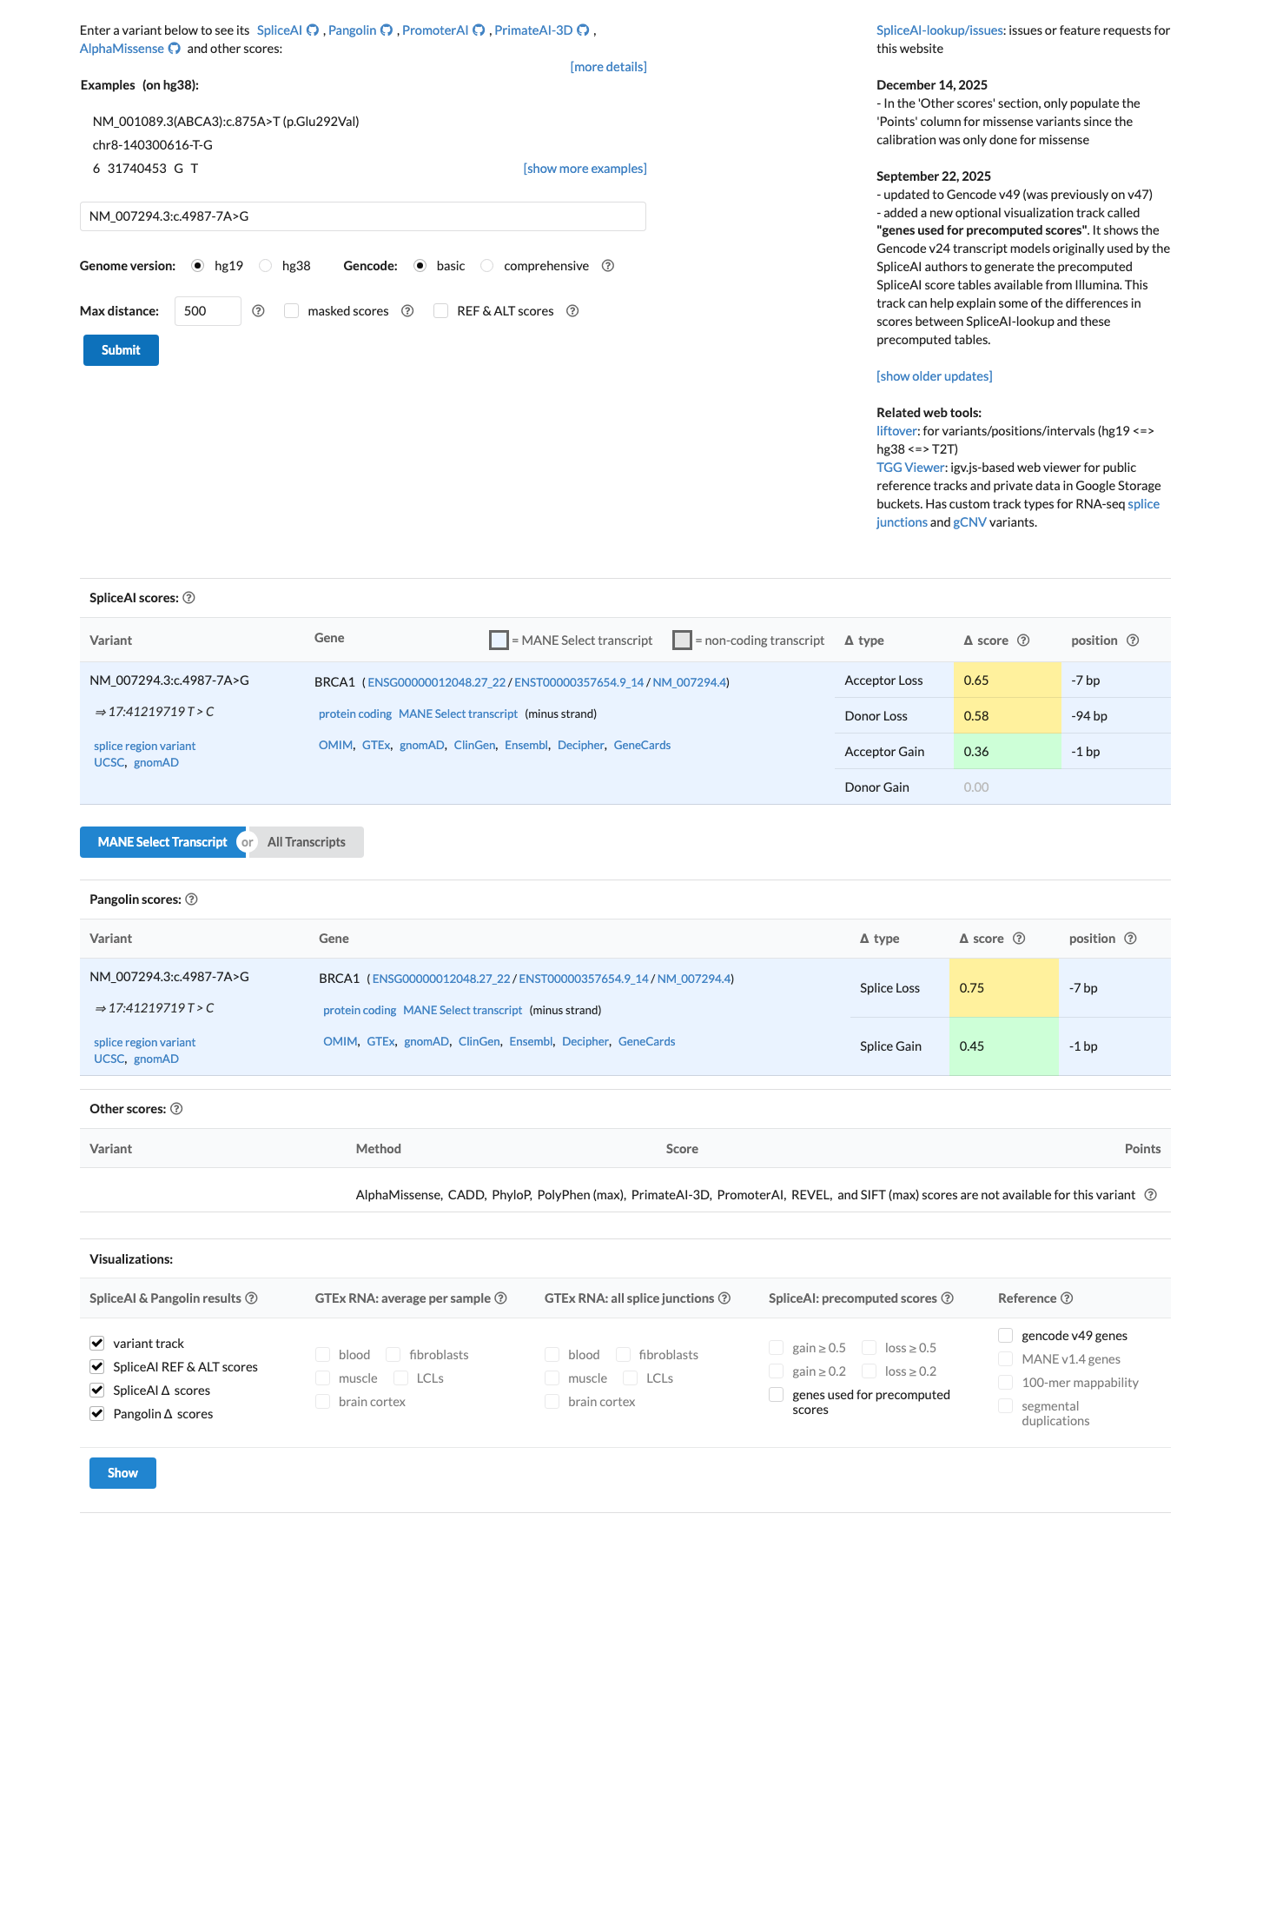
Task: Click help icon next to Reference heading
Action: pos(1067,1298)
